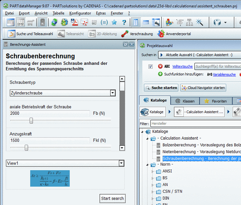Image resolution: width=241 pixels, height=205 pixels.
Task: Collapse the Norm folder node
Action: tap(147, 165)
